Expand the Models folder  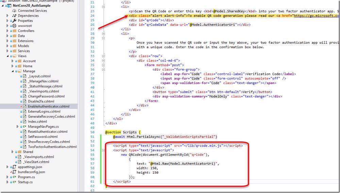tap(7, 46)
